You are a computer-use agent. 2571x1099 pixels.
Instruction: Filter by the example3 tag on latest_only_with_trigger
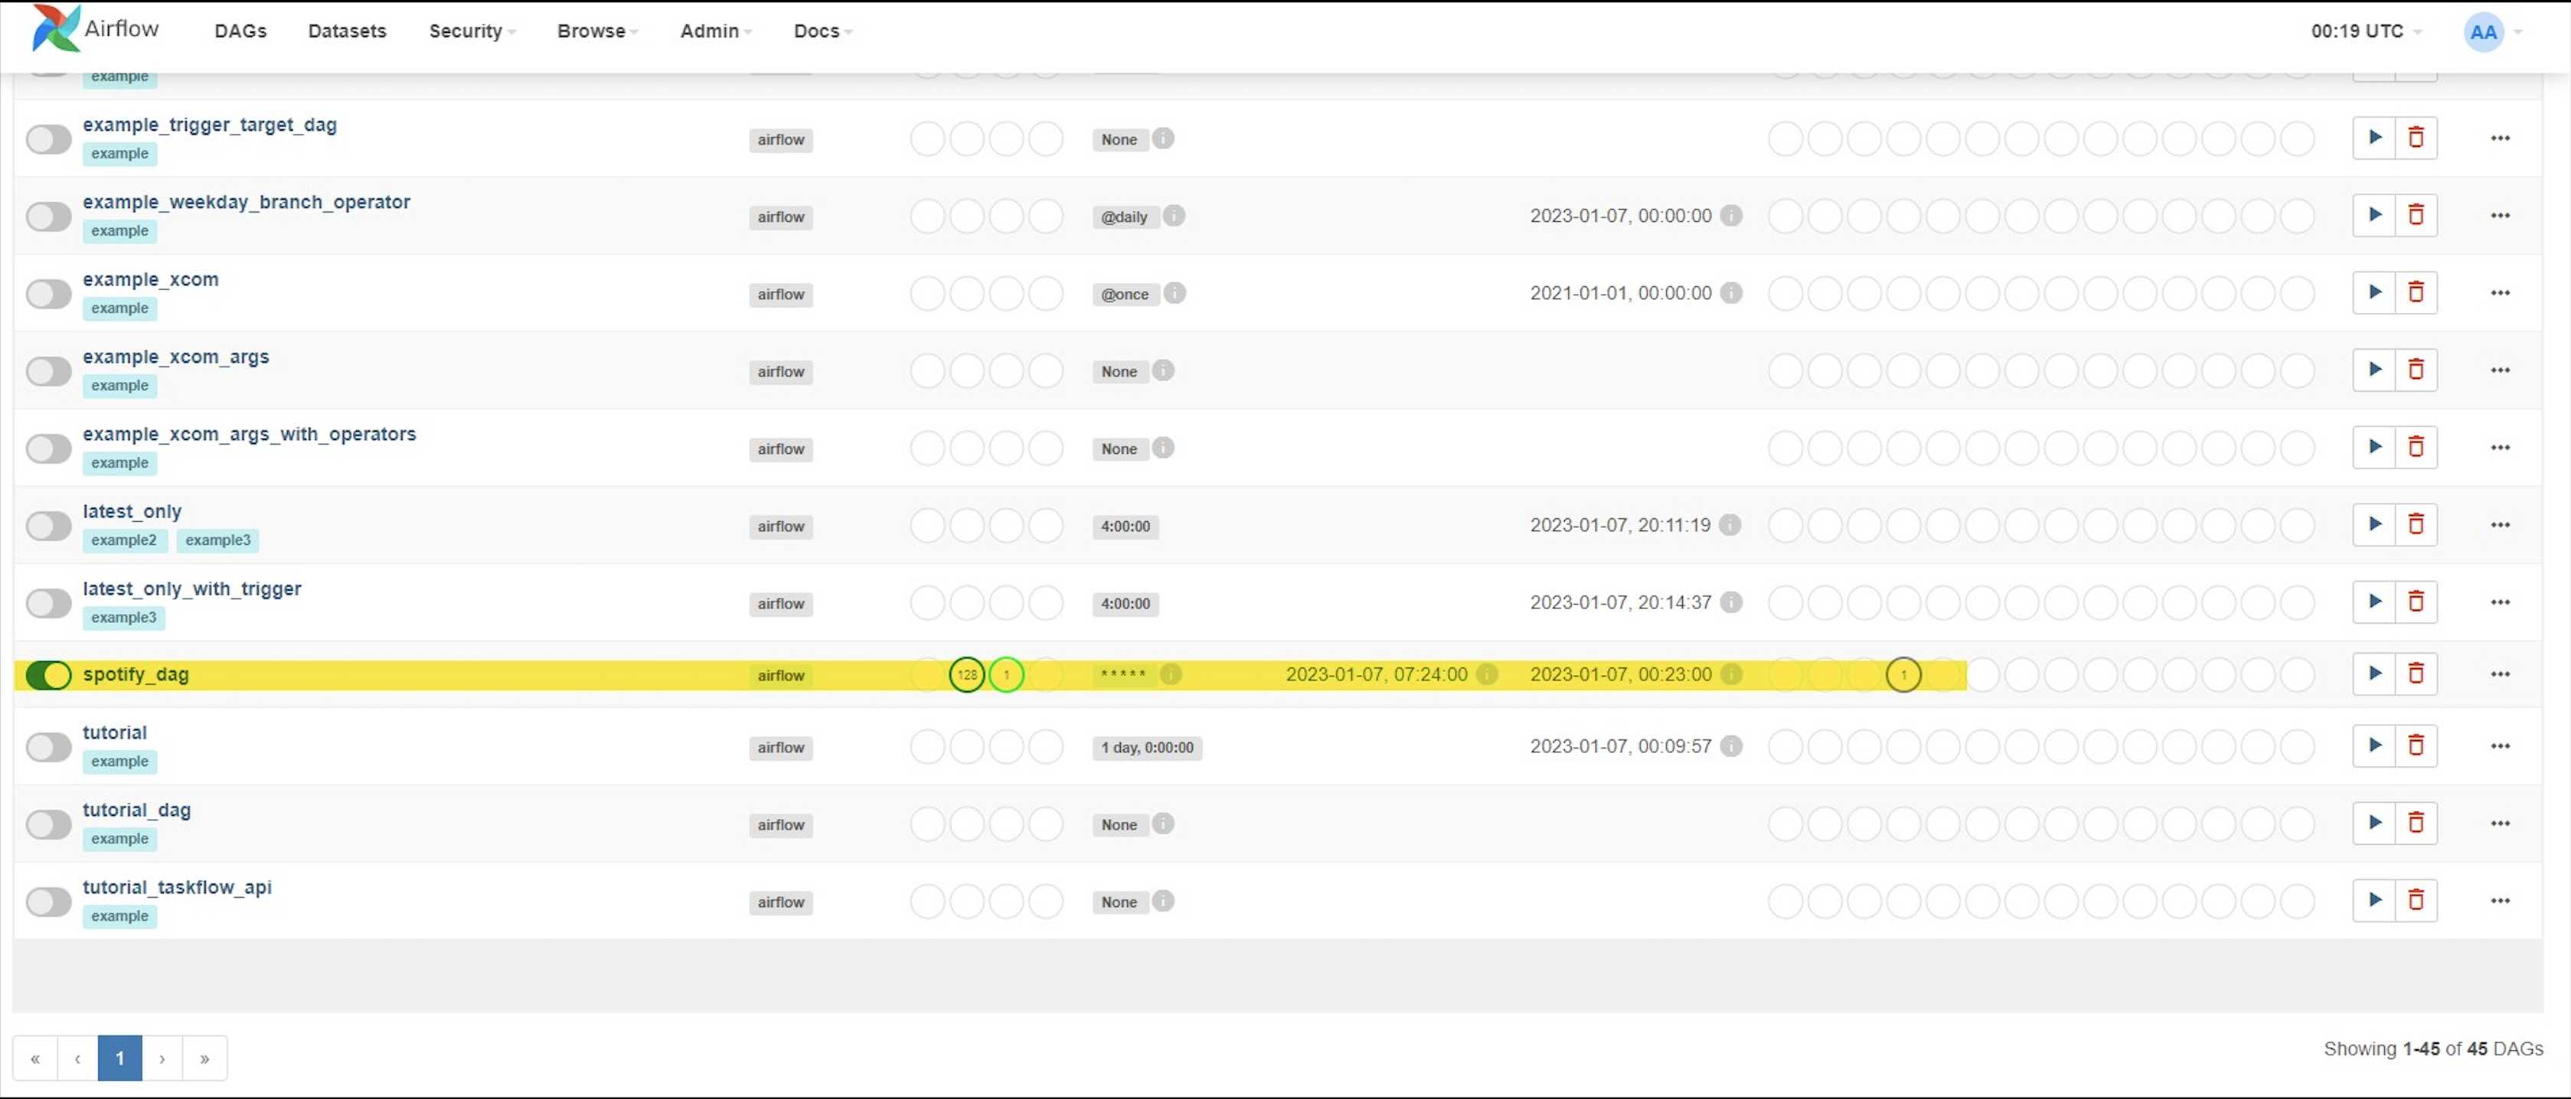pos(124,618)
